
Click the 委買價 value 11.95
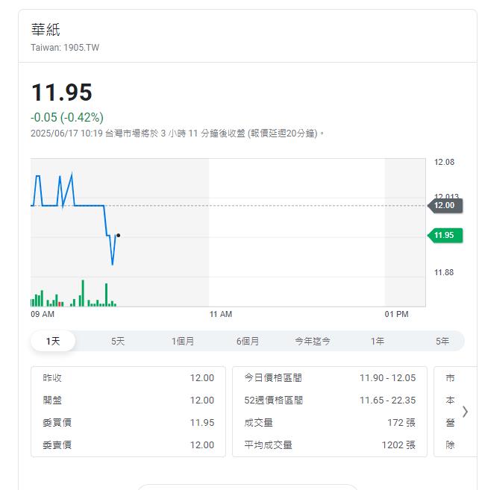point(202,422)
